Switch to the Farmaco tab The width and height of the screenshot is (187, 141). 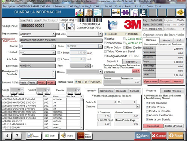click(x=135, y=91)
